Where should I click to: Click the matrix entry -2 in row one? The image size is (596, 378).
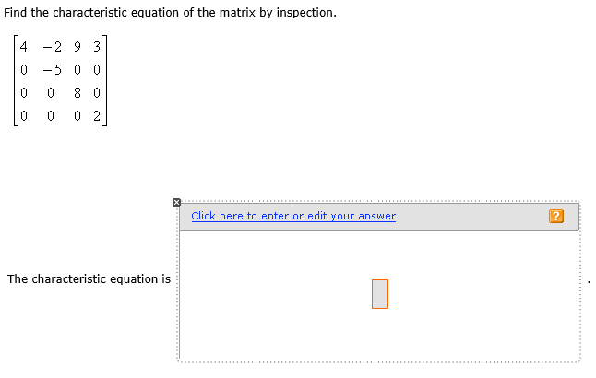(55, 46)
